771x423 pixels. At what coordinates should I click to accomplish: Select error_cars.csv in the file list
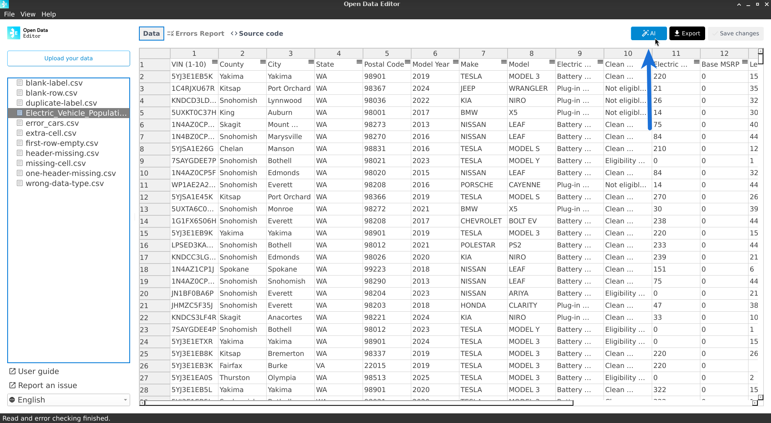click(x=52, y=123)
